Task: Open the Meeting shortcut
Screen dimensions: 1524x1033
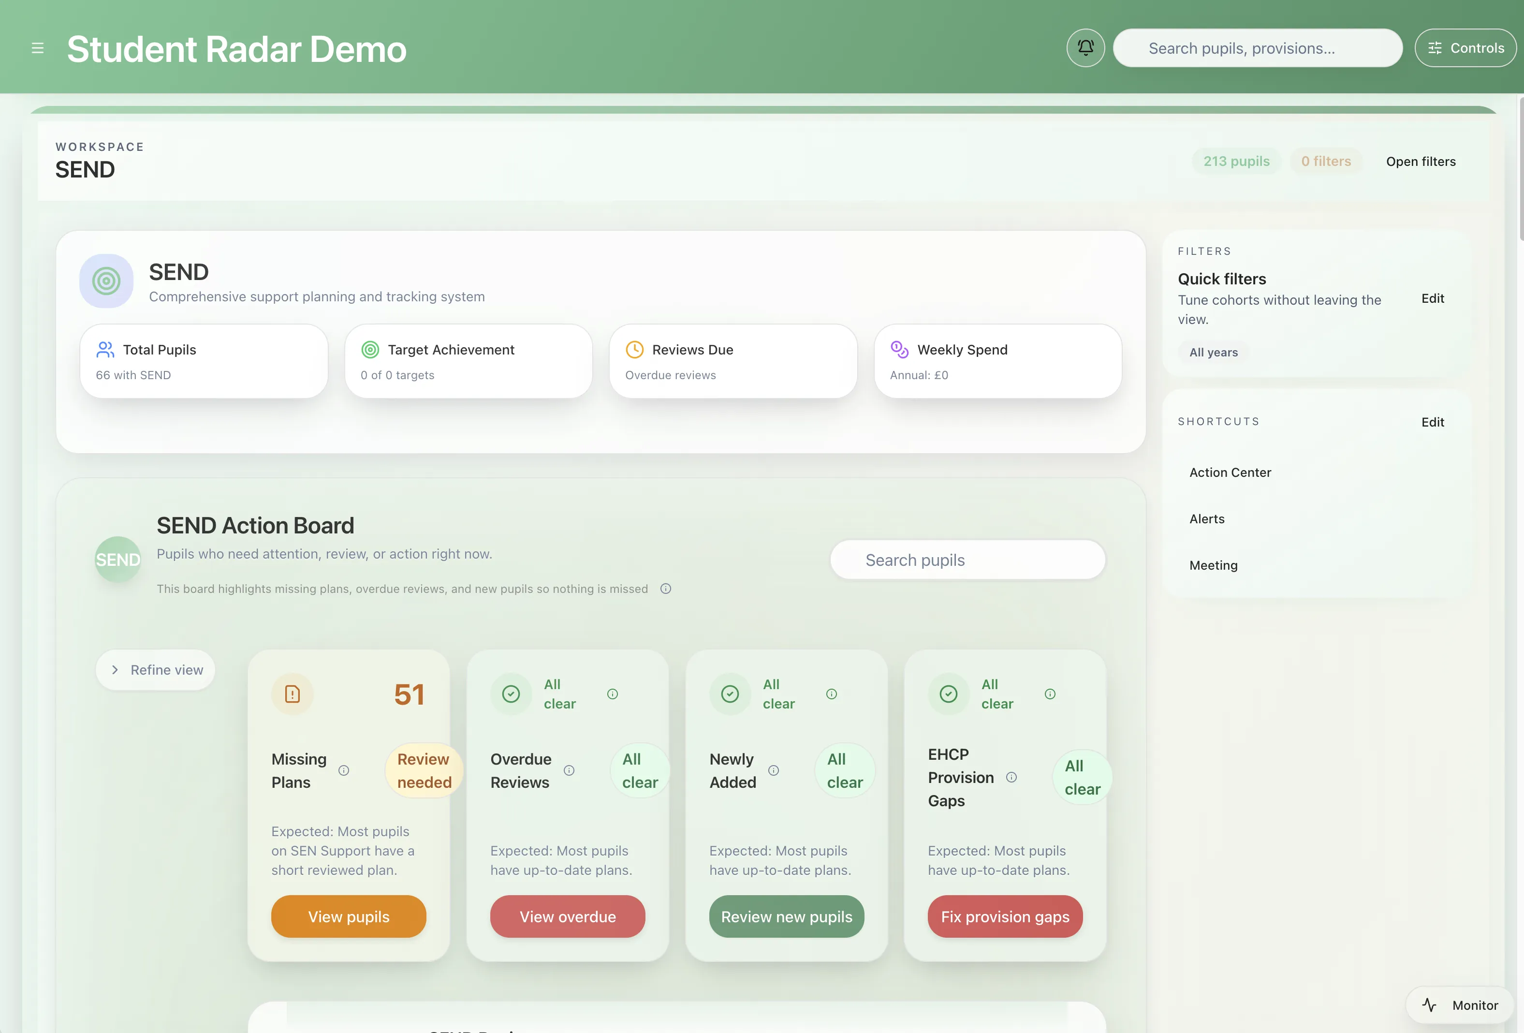Action: coord(1213,565)
